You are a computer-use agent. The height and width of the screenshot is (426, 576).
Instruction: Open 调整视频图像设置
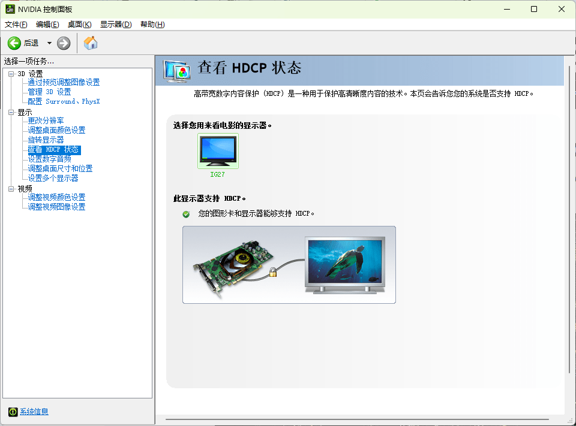click(x=56, y=207)
